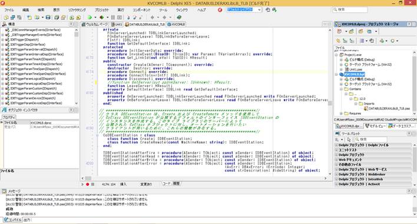Click the Add file to project icon
Image resolution: width=417 pixels, height=224 pixels.
click(71, 18)
